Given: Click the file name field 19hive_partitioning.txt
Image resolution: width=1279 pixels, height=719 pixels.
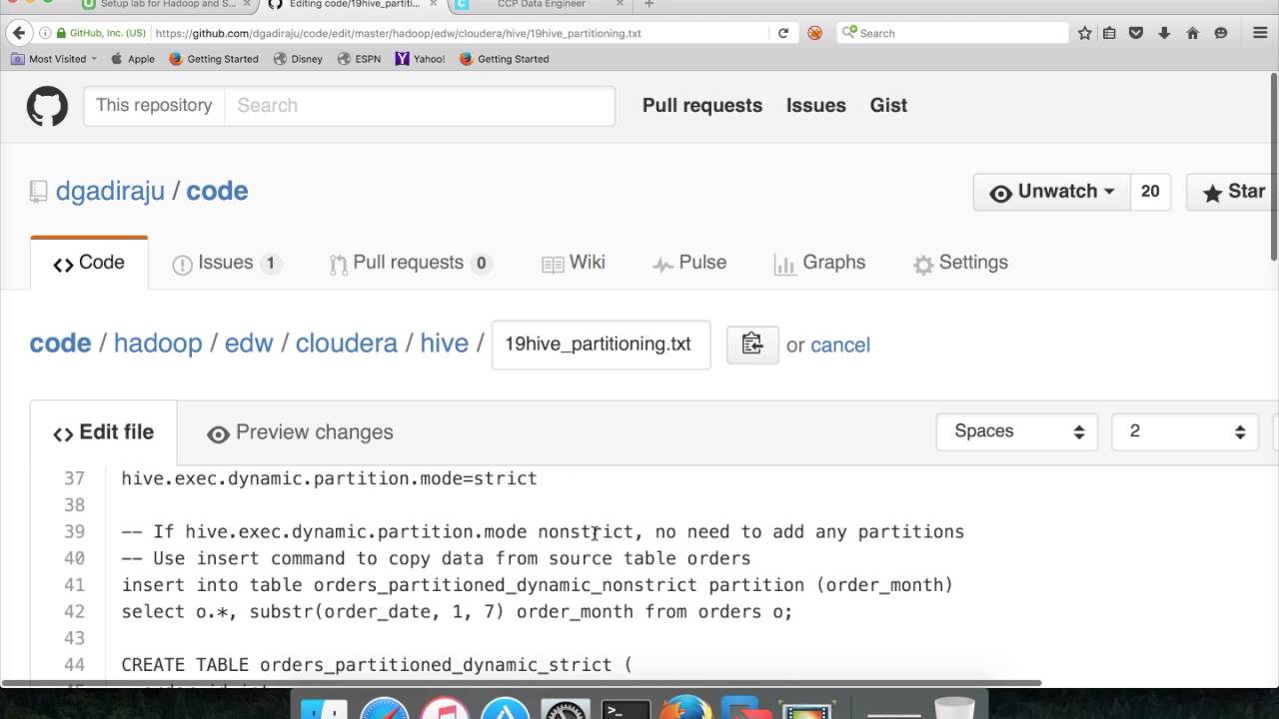Looking at the screenshot, I should point(601,345).
